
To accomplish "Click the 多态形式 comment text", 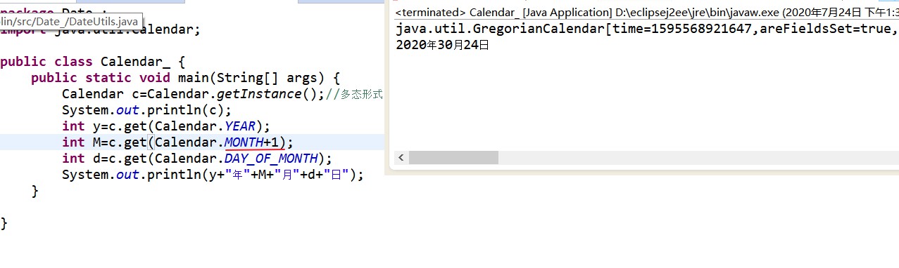I will (361, 95).
